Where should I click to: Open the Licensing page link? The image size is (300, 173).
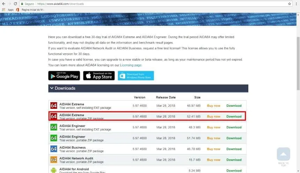pyautogui.click(x=131, y=65)
